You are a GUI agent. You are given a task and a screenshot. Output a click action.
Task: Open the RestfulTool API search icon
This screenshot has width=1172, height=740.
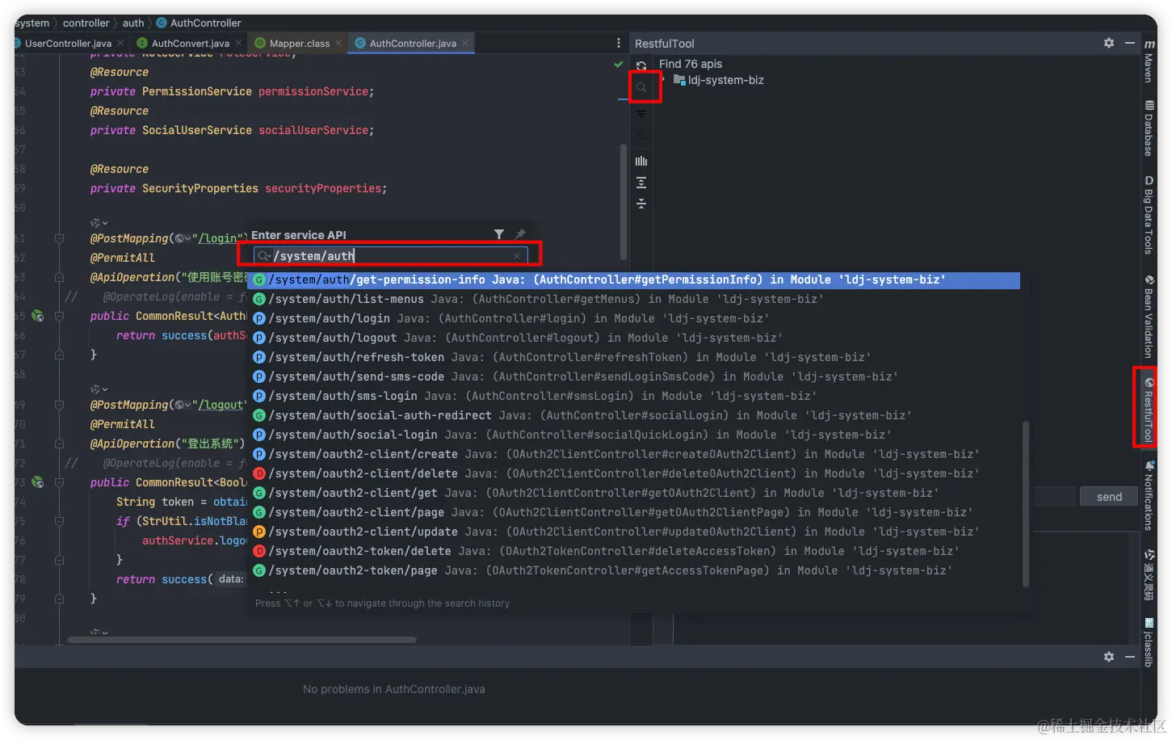coord(641,87)
